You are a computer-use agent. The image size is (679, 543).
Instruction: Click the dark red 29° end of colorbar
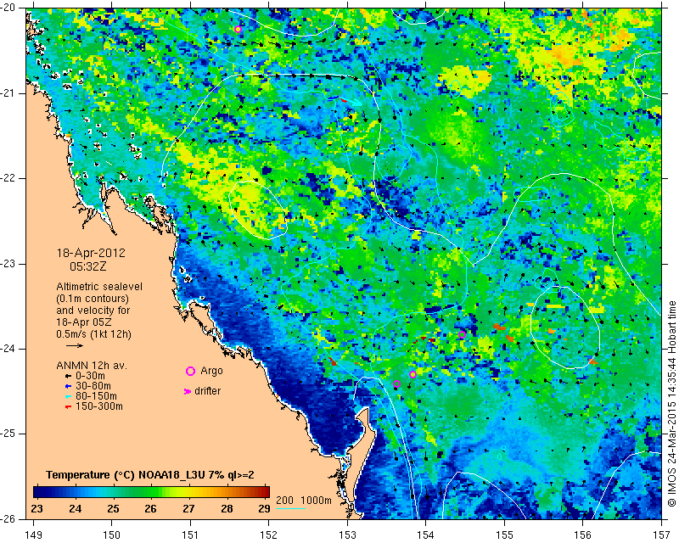[x=266, y=491]
